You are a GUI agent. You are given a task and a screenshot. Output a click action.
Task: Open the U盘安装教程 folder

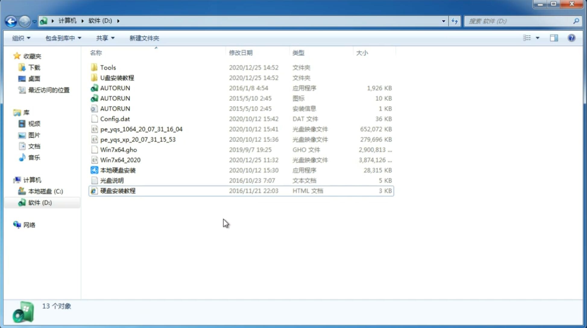[117, 78]
